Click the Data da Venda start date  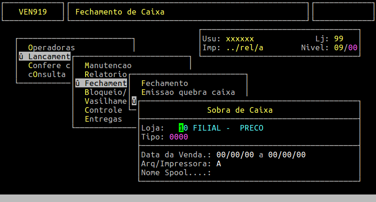pyautogui.click(x=235, y=155)
